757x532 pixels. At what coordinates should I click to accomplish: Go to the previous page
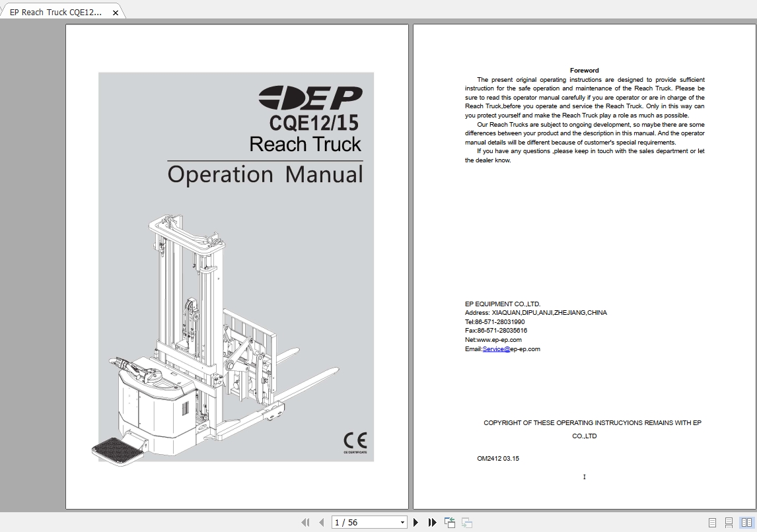[322, 522]
